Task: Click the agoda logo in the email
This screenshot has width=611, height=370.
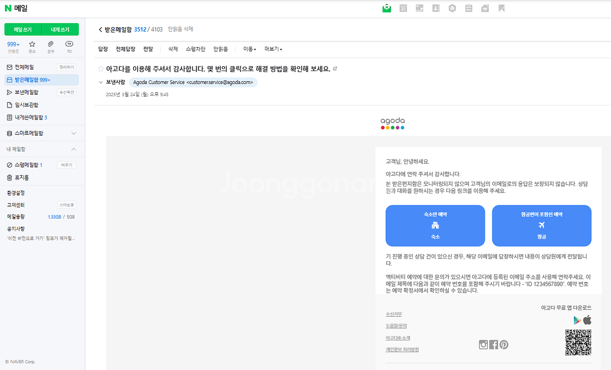Action: [393, 123]
